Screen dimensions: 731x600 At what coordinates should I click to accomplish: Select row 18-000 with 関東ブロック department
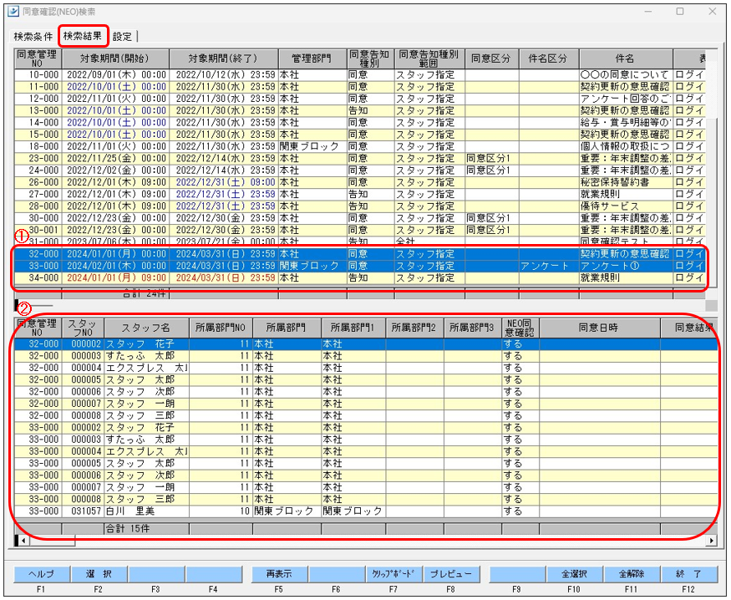(359, 146)
